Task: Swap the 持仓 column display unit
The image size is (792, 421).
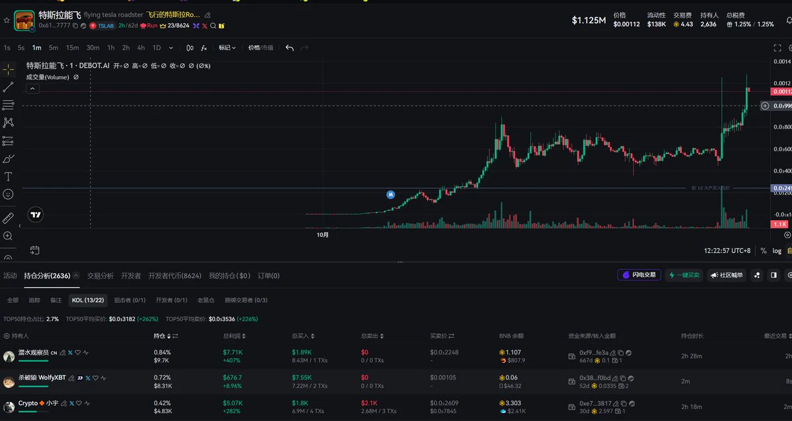Action: [175, 336]
